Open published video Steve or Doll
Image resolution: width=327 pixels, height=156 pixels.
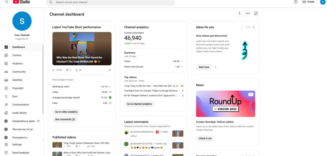pos(87,153)
